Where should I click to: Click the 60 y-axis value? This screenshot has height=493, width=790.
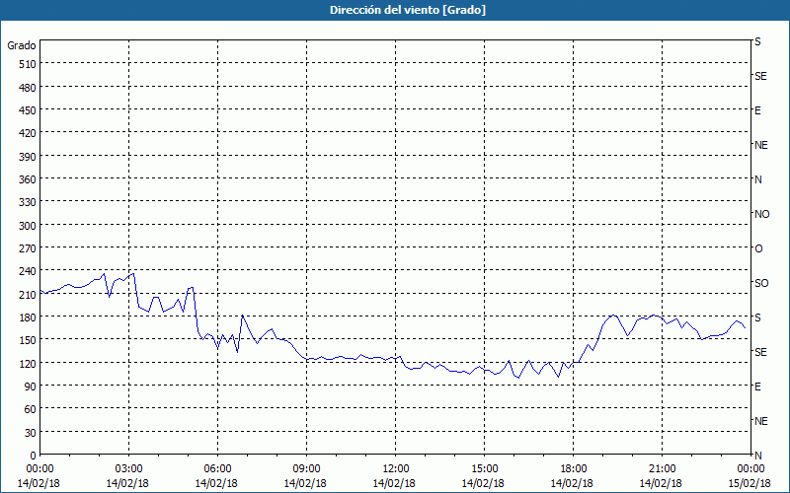pyautogui.click(x=31, y=409)
